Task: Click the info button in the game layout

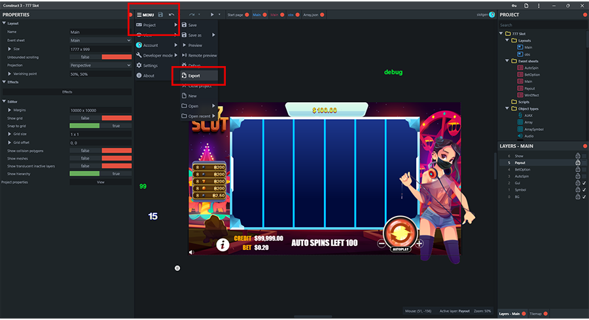Action: tap(223, 245)
